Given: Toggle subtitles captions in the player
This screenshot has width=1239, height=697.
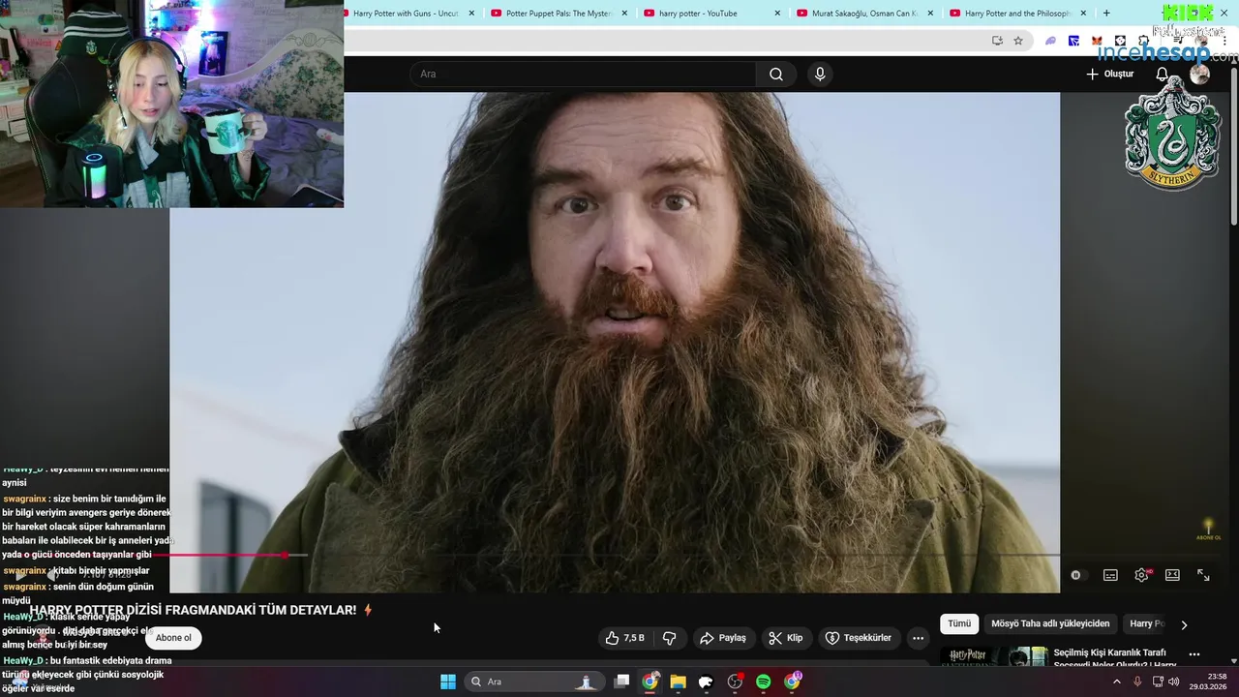Looking at the screenshot, I should tap(1110, 575).
